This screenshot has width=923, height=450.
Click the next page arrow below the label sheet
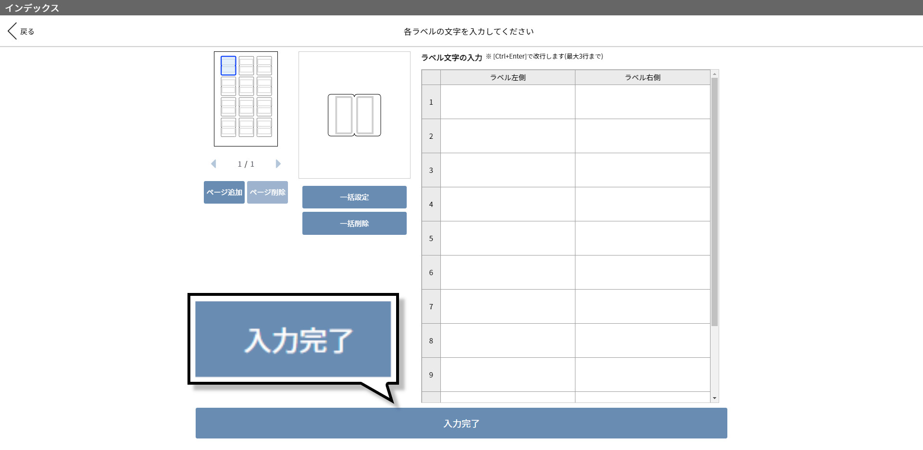(x=278, y=164)
